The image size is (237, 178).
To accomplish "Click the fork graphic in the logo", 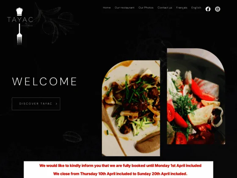I will pos(19,34).
